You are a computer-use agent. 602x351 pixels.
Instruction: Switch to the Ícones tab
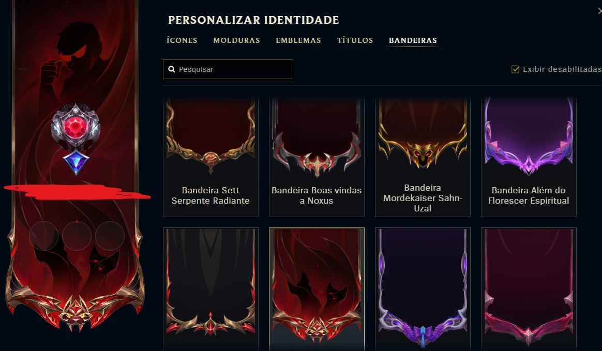(x=182, y=40)
